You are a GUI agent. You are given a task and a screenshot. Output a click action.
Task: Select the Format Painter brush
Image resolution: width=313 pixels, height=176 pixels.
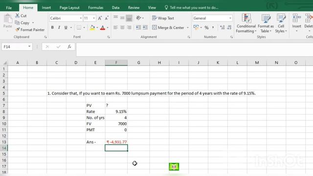click(18, 30)
